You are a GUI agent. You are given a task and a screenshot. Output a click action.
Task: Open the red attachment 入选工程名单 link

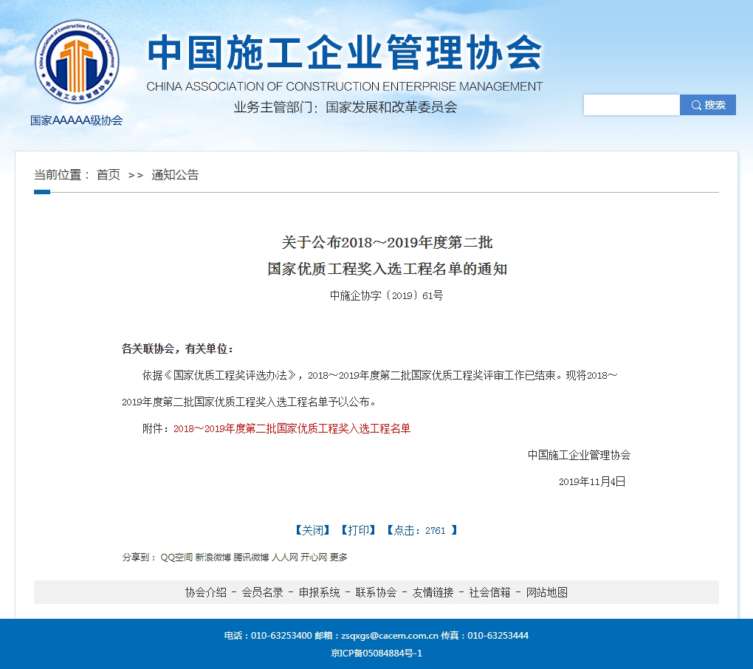[292, 428]
